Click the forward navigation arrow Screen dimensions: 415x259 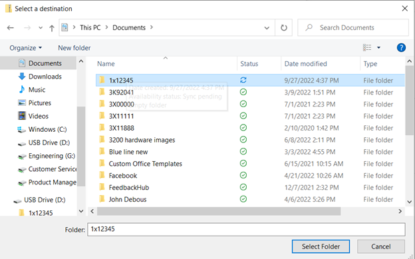(x=27, y=27)
